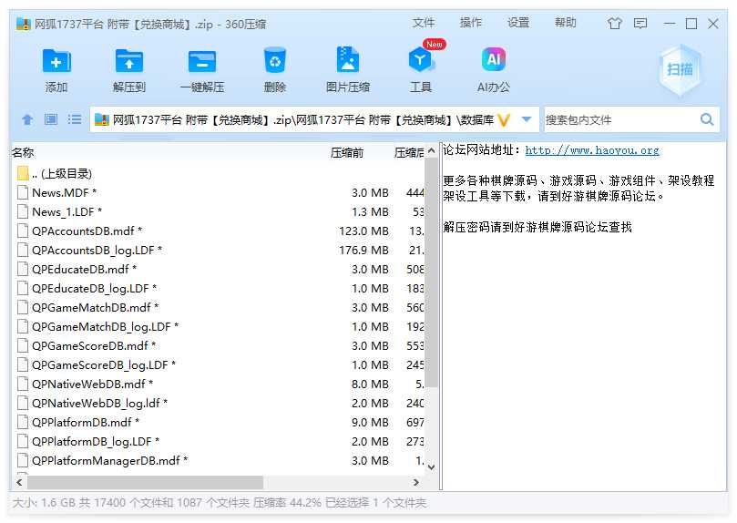Click the folder icon of 上级目录
Viewport: 737px width, 523px height.
tap(23, 173)
